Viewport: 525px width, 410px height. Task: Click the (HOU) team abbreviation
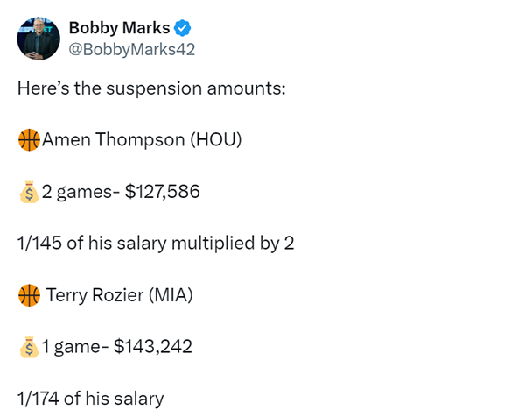pyautogui.click(x=216, y=140)
